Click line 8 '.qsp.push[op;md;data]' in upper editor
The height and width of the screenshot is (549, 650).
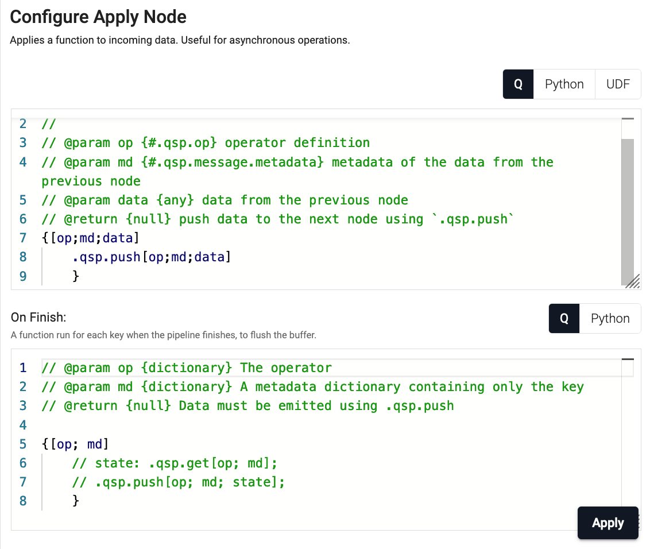pos(152,257)
